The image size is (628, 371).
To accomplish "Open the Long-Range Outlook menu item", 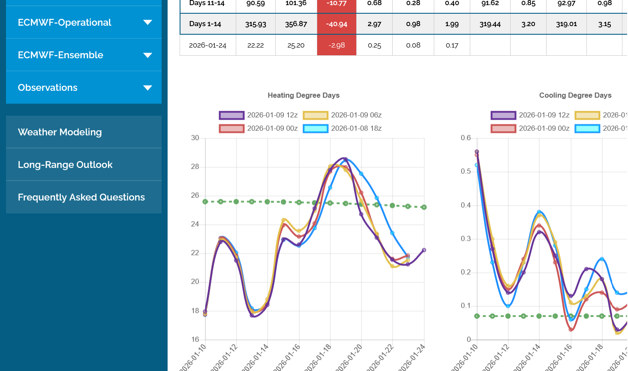I will (65, 165).
